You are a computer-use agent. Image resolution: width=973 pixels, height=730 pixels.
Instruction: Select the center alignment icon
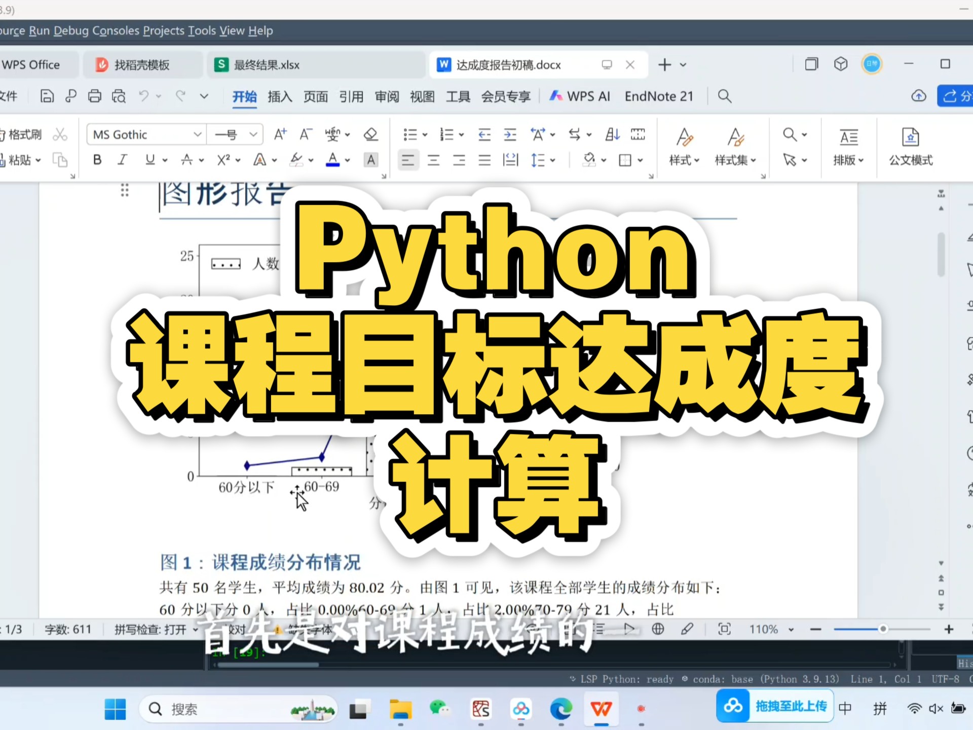(434, 160)
